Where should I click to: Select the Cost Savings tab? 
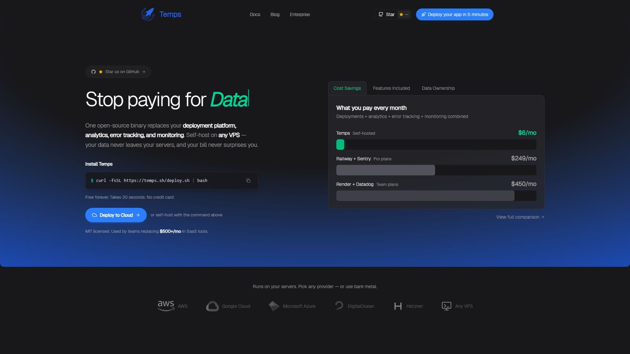point(347,88)
